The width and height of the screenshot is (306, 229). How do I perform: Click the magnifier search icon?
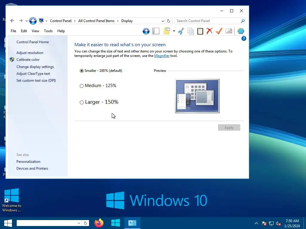(243, 21)
